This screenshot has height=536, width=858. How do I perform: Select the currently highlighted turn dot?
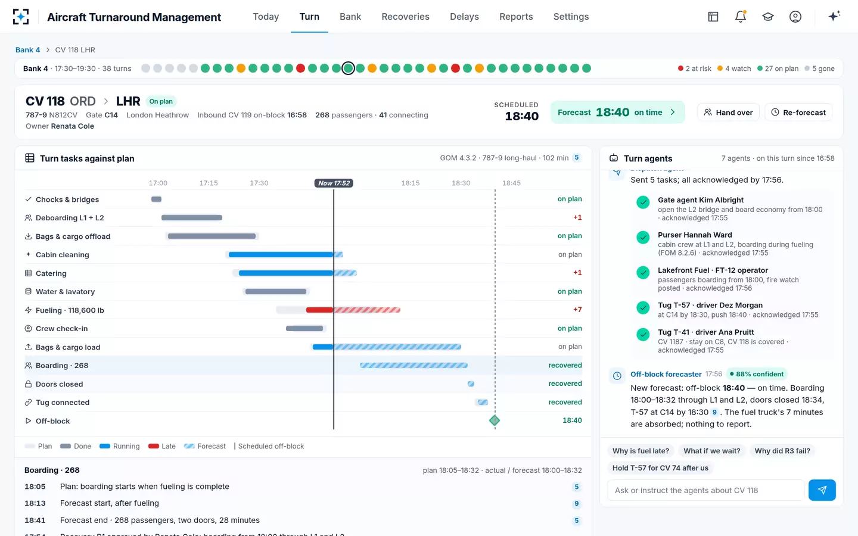point(349,68)
